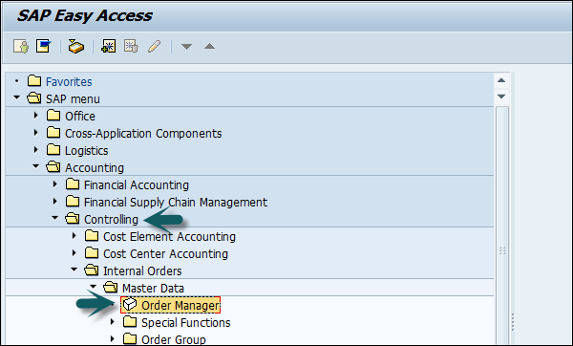
Task: Click Add to Favorites toolbar icon
Action: [x=109, y=46]
